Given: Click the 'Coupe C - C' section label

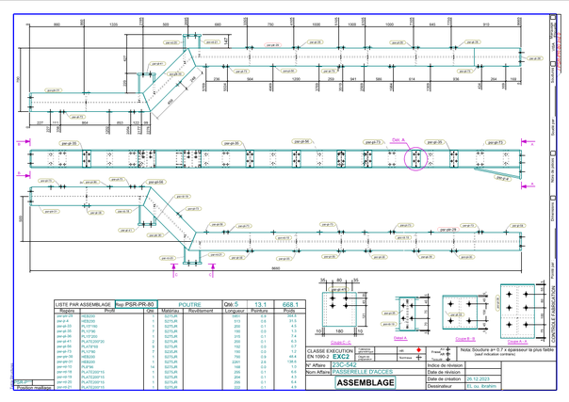Looking at the screenshot, I should coord(341,343).
